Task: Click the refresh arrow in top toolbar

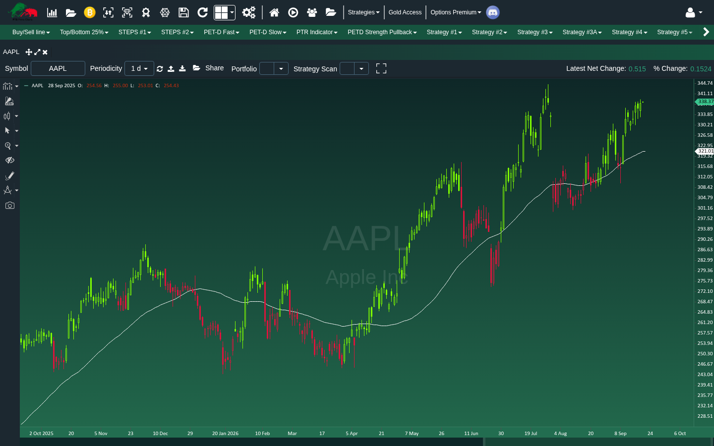Action: pos(202,12)
